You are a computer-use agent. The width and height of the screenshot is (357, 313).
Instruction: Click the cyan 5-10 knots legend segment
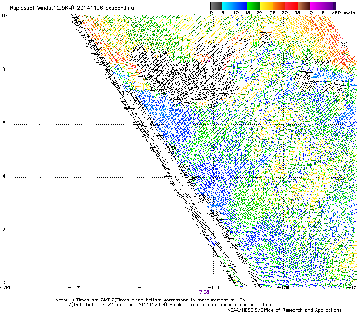click(229, 6)
